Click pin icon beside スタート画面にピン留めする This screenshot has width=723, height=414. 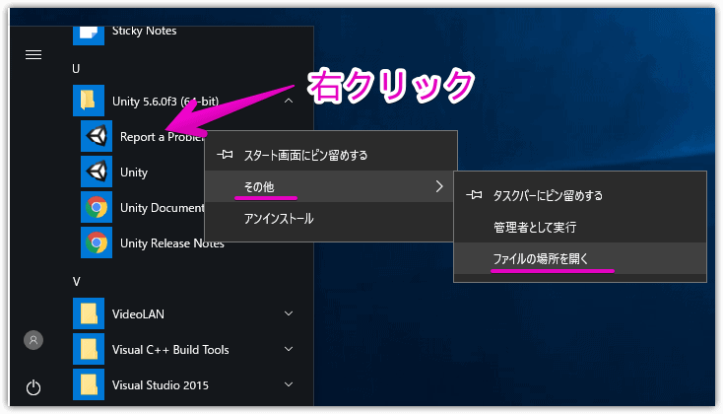225,155
